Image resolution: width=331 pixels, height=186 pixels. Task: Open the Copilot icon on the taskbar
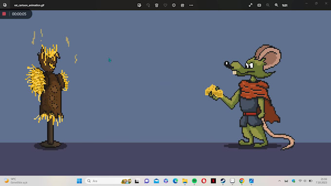pos(166,181)
